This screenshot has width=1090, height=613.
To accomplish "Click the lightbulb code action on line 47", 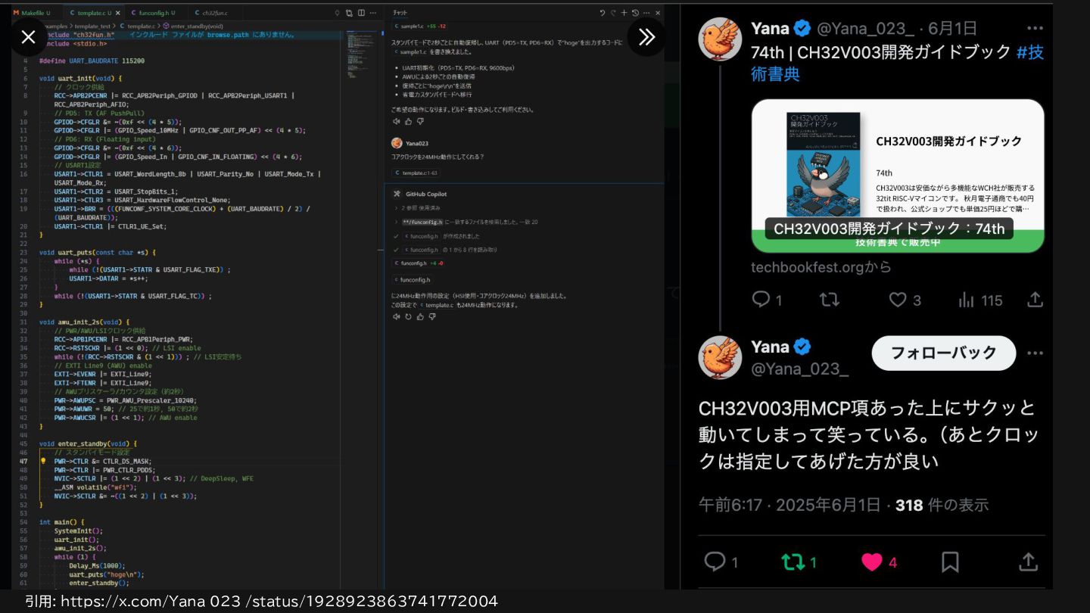I will (x=43, y=461).
